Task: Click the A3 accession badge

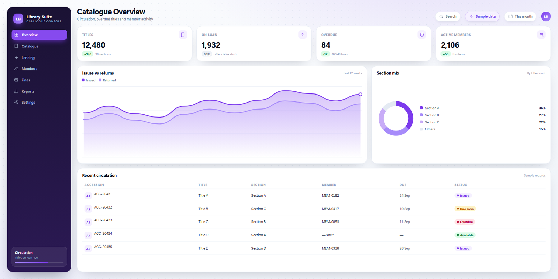Action: [x=88, y=222]
